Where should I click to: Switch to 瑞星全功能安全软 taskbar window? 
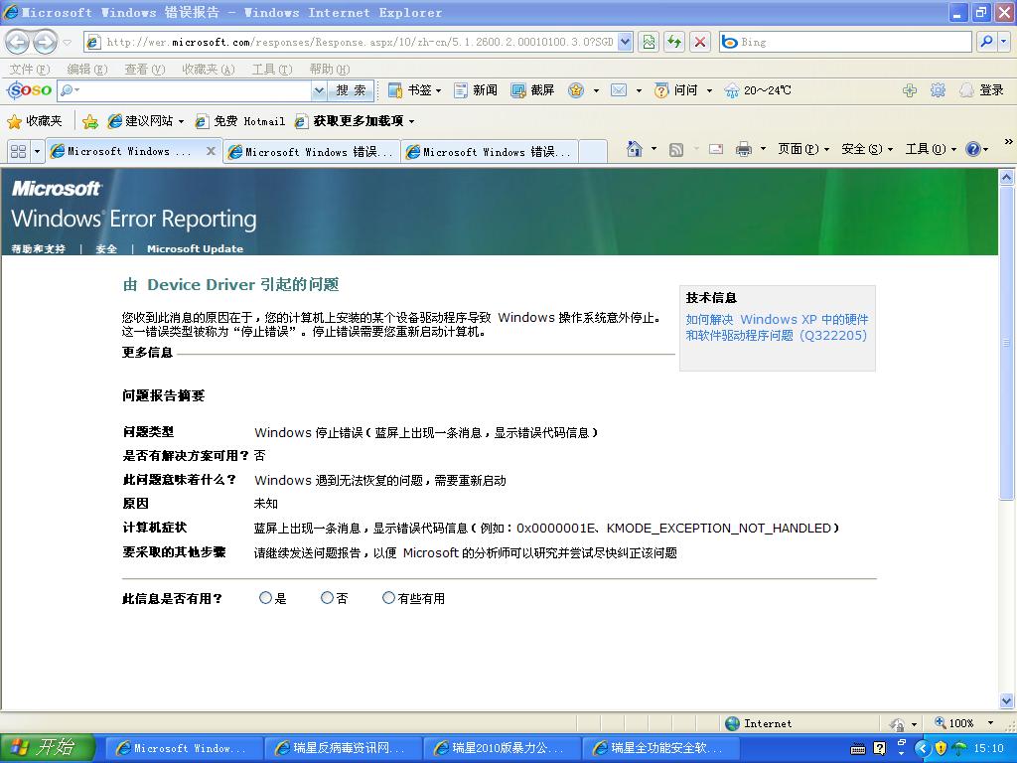click(x=660, y=748)
